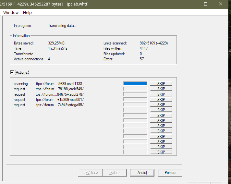Click the progress bar for ortega95

tap(135, 104)
